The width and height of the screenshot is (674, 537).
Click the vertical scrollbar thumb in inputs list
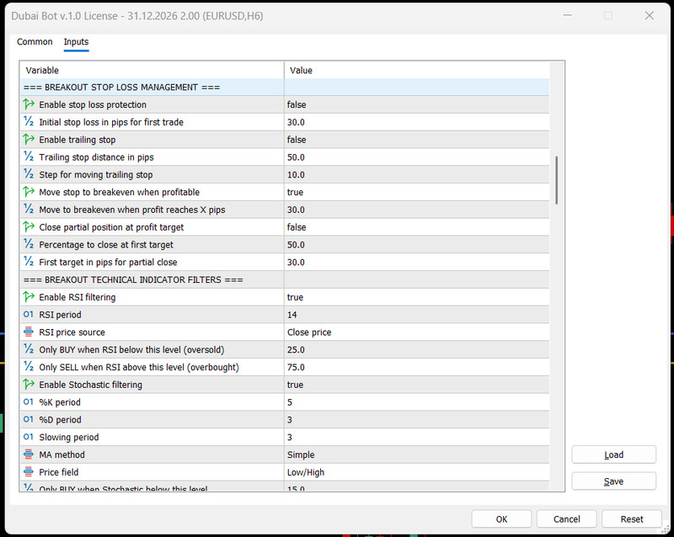(557, 180)
